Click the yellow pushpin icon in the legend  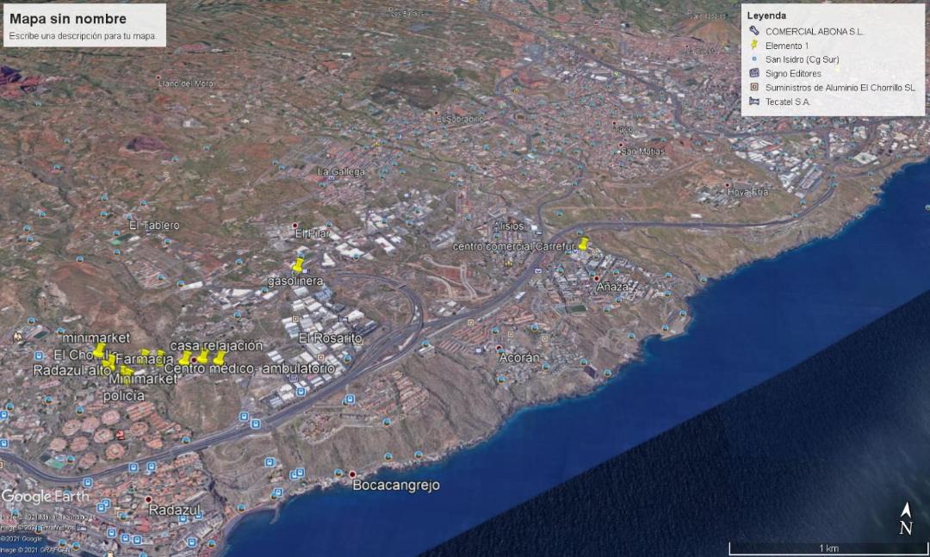tap(754, 45)
